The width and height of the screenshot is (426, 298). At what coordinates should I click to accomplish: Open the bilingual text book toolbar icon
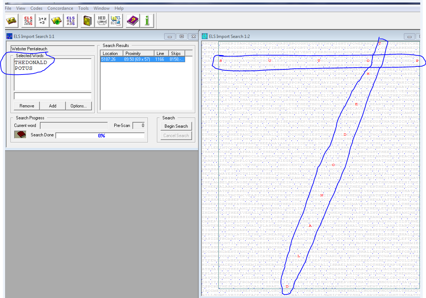point(12,21)
